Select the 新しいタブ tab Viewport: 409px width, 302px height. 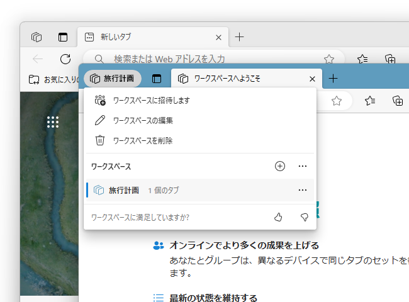point(153,37)
